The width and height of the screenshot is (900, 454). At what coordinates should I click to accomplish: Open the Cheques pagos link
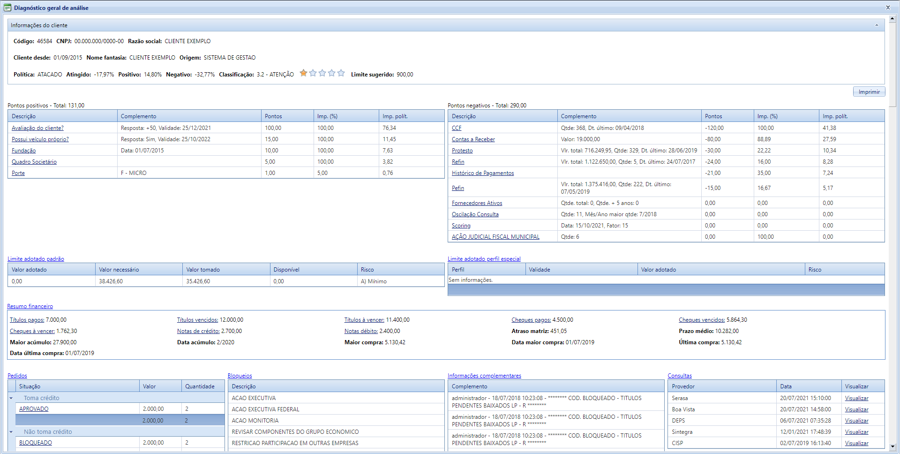pos(531,320)
